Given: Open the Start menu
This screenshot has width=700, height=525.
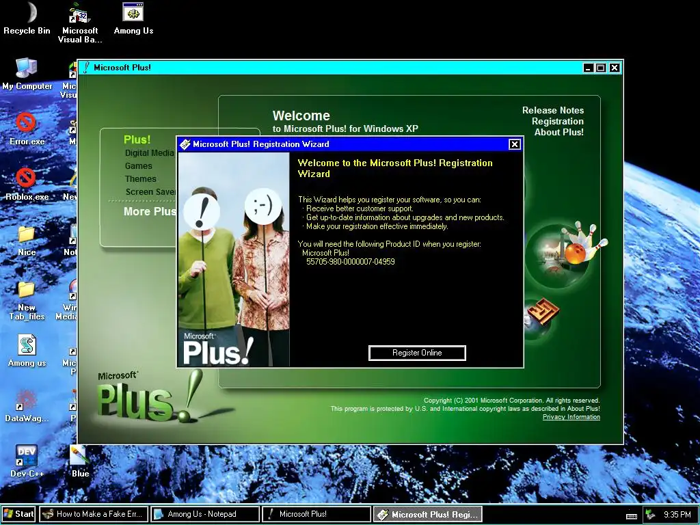Looking at the screenshot, I should point(18,514).
